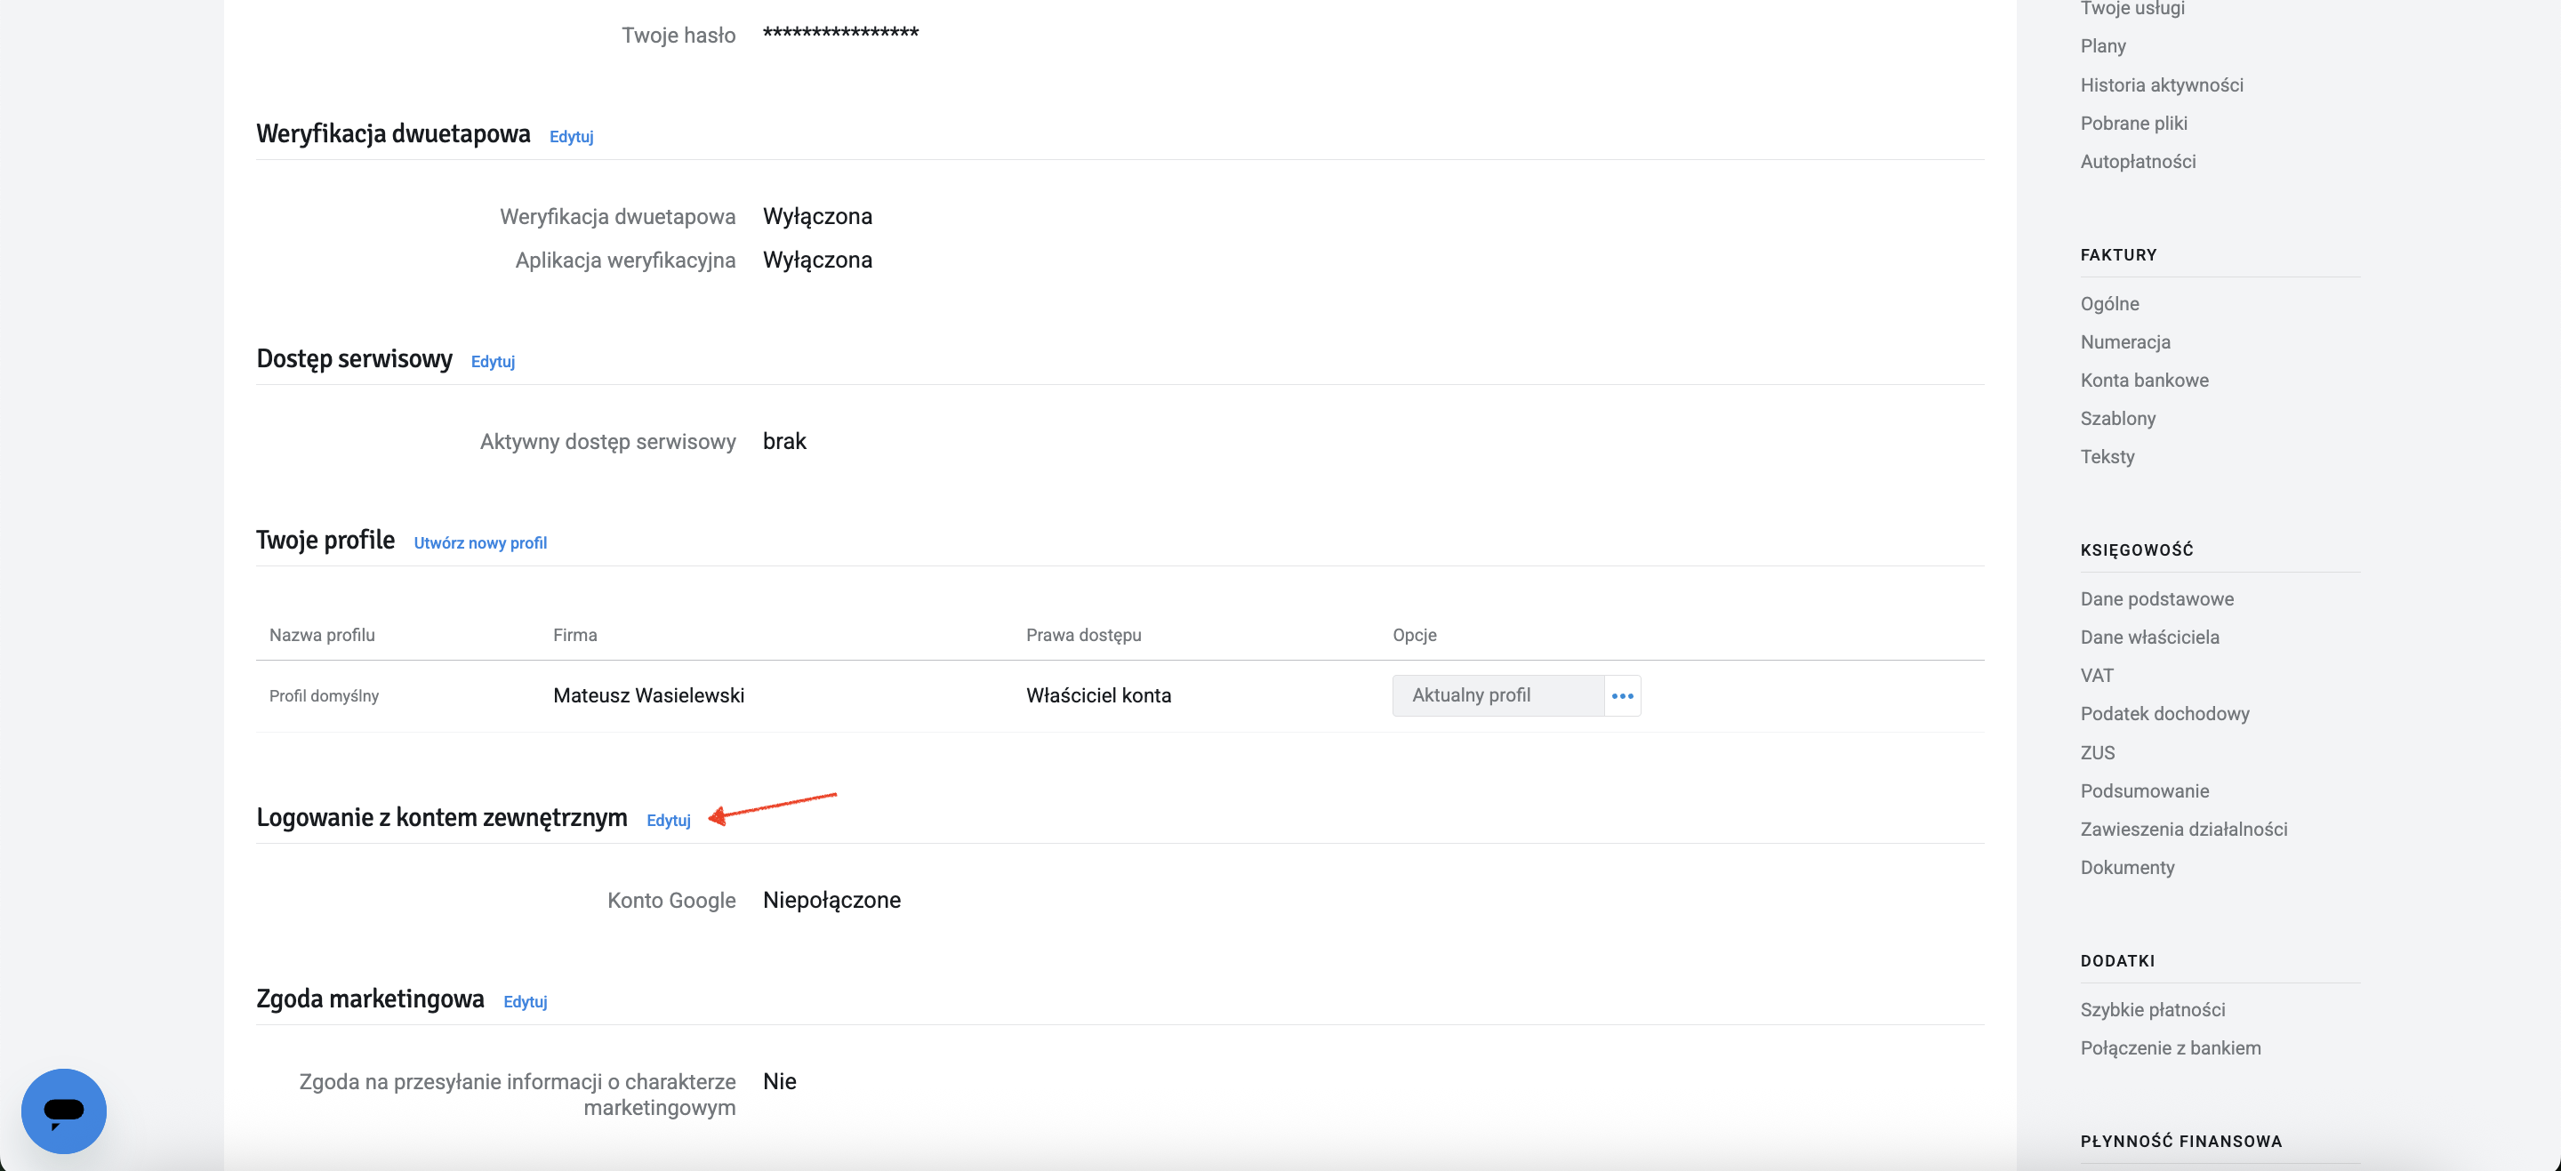Open ZUS settings
The width and height of the screenshot is (2561, 1171).
coord(2097,752)
